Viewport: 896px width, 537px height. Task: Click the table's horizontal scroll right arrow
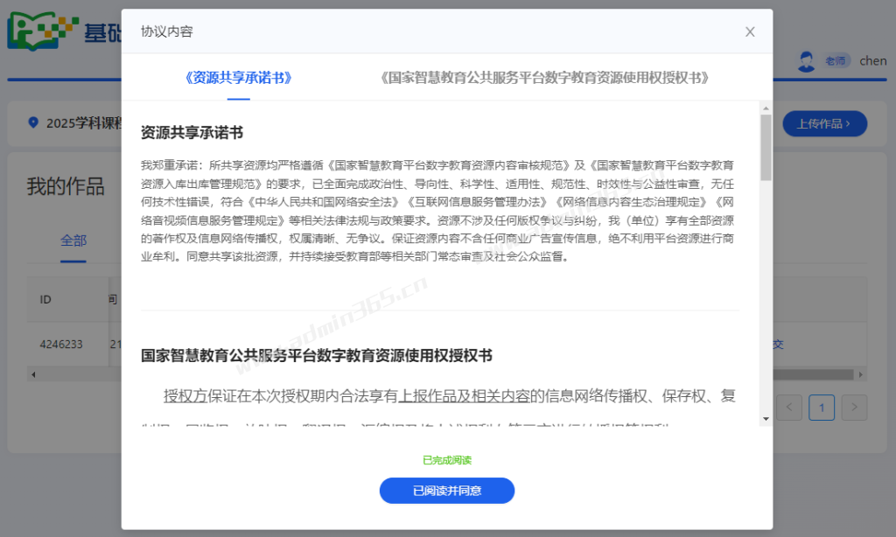(862, 374)
